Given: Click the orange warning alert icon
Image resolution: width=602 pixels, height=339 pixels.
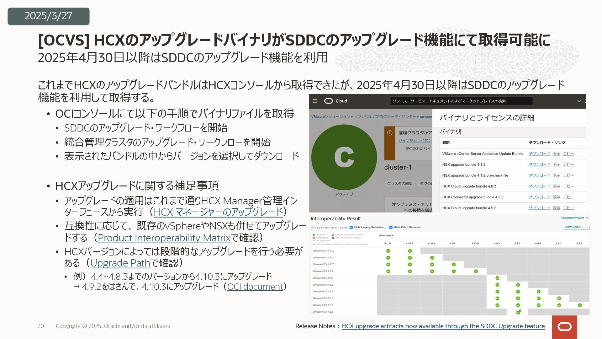Looking at the screenshot, I should [x=390, y=133].
